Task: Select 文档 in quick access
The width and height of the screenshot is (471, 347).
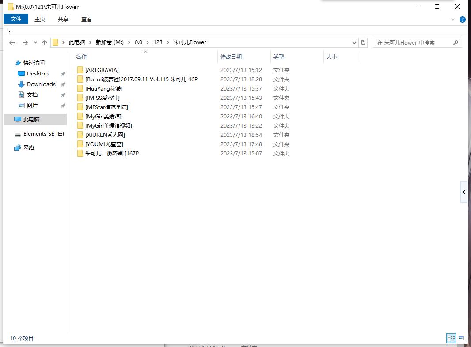Action: 32,95
